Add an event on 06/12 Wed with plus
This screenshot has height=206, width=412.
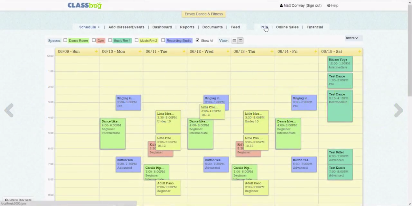228,51
